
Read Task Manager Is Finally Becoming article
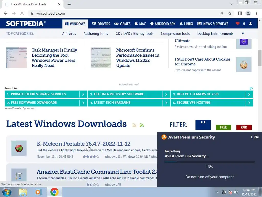tap(54, 58)
